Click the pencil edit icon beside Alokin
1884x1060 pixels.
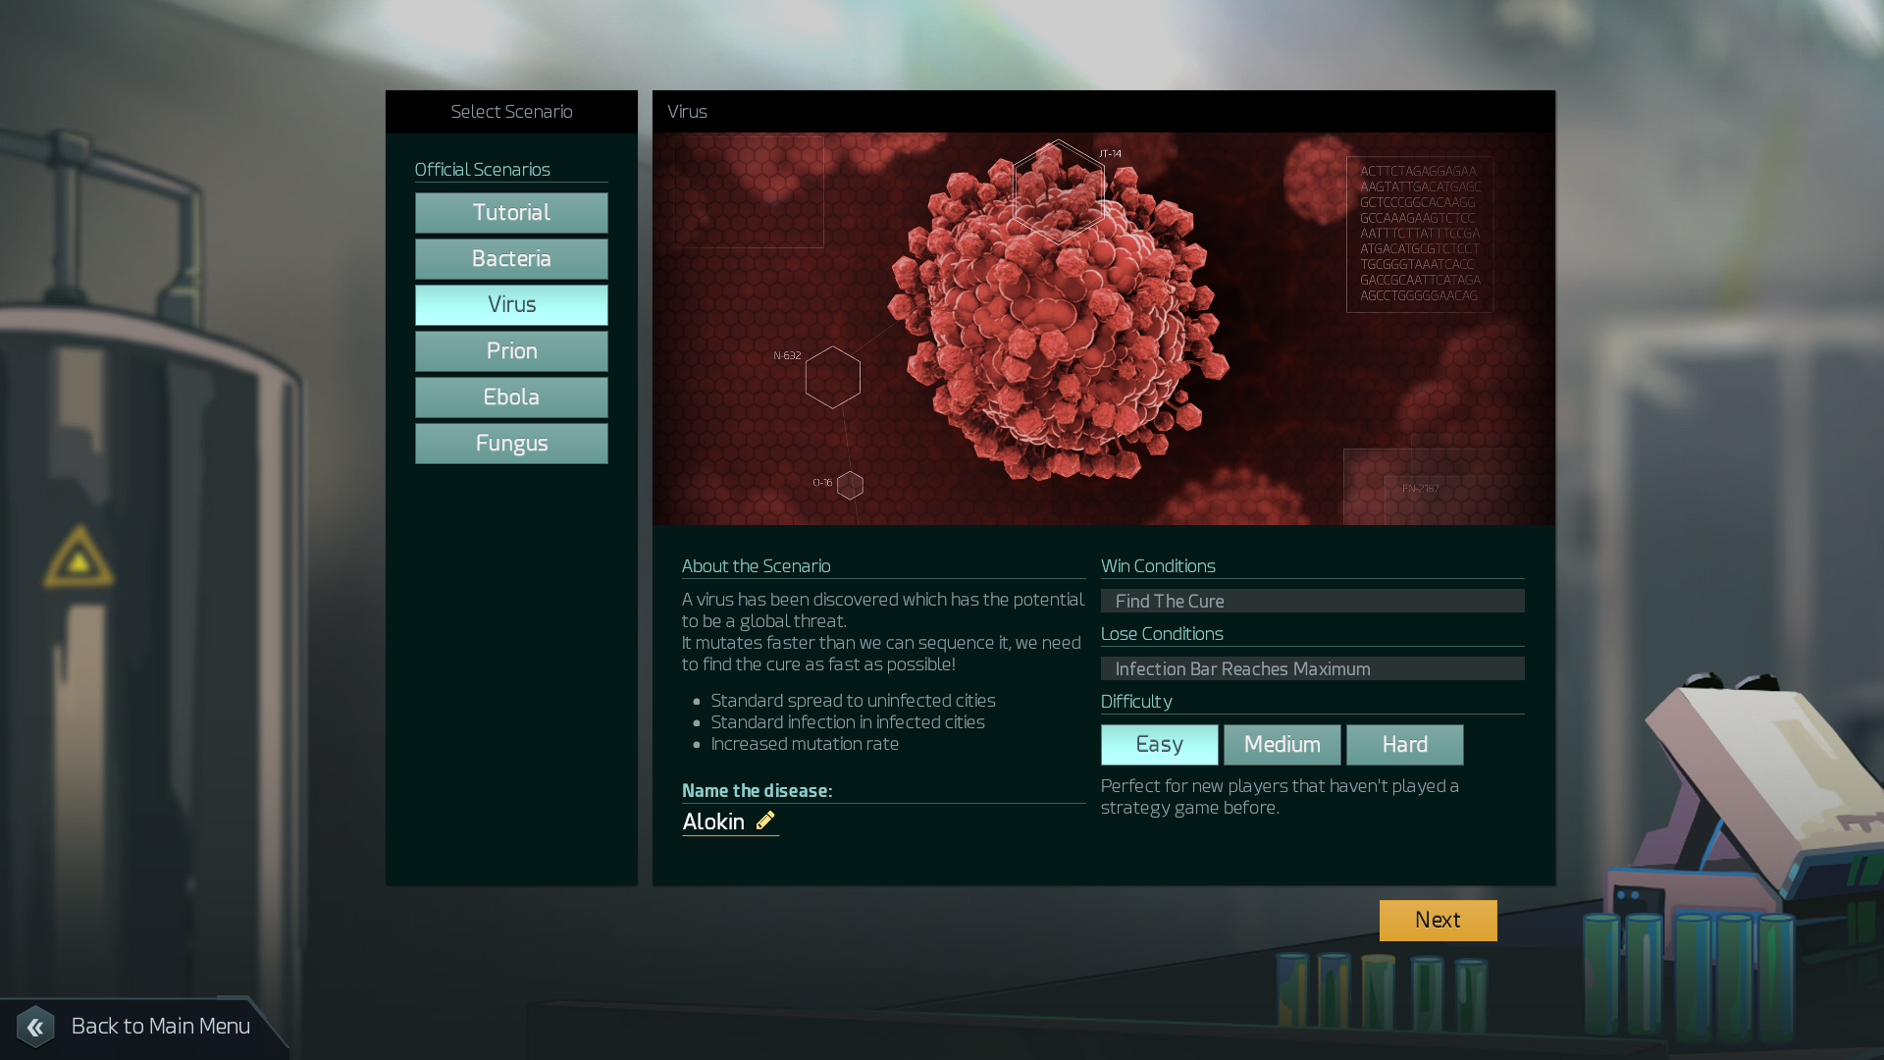click(x=765, y=821)
